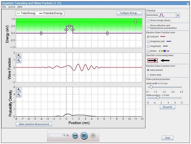Zoom out on the Wave Function graph
Screen dimensions: 191x144
[19, 61]
